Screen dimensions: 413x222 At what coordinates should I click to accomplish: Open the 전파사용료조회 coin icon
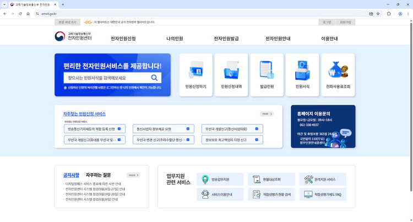(338, 72)
